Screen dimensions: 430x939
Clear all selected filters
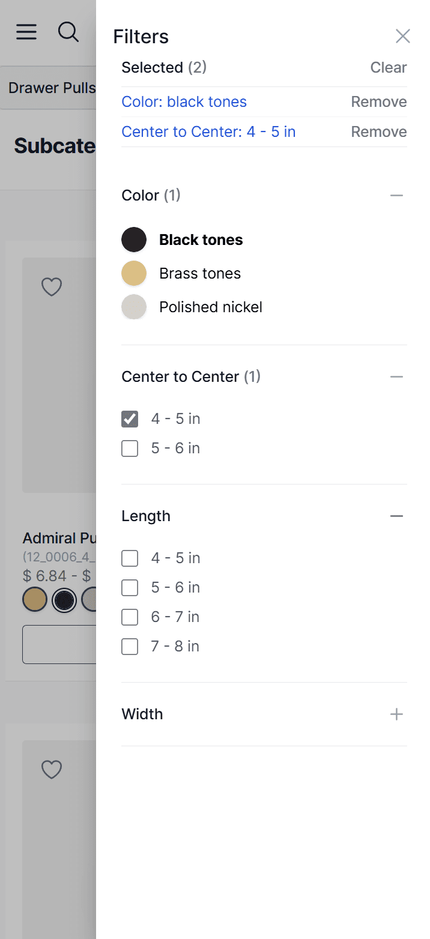(x=389, y=67)
